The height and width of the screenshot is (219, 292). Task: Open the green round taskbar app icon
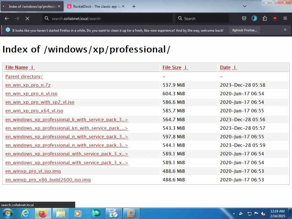(96, 213)
